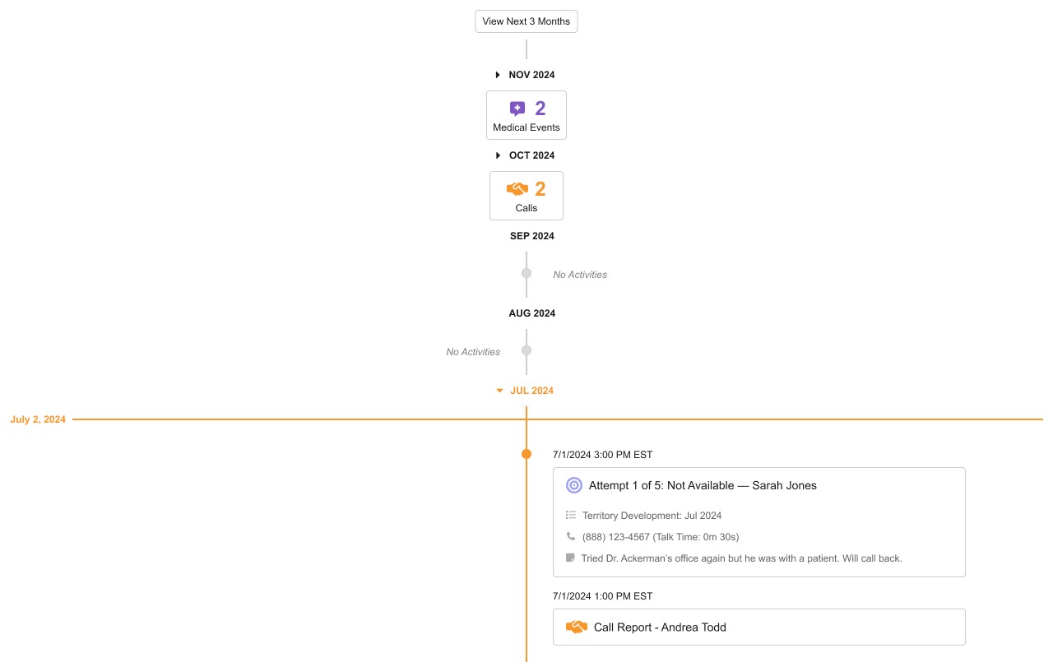
Task: Click the July 2, 2024 date marker label
Action: click(x=38, y=419)
